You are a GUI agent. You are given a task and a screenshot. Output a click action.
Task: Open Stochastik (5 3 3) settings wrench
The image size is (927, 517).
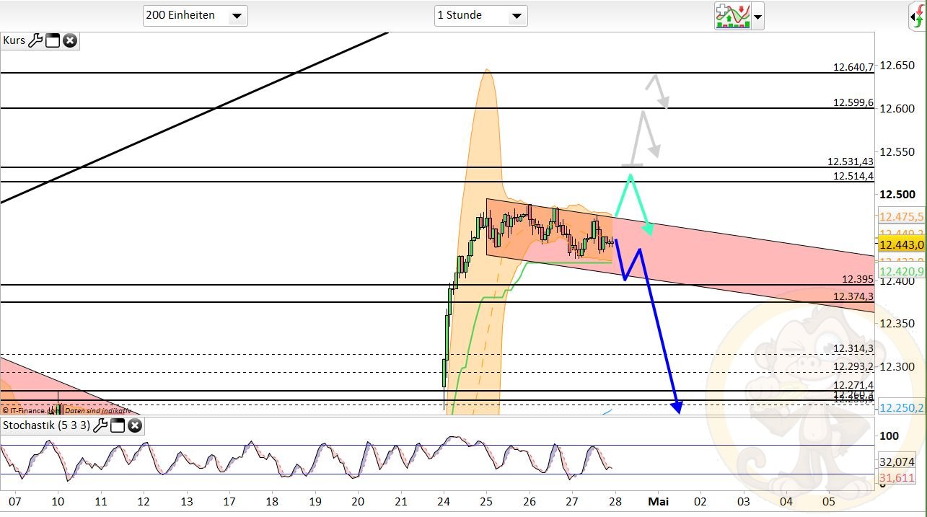pos(102,426)
